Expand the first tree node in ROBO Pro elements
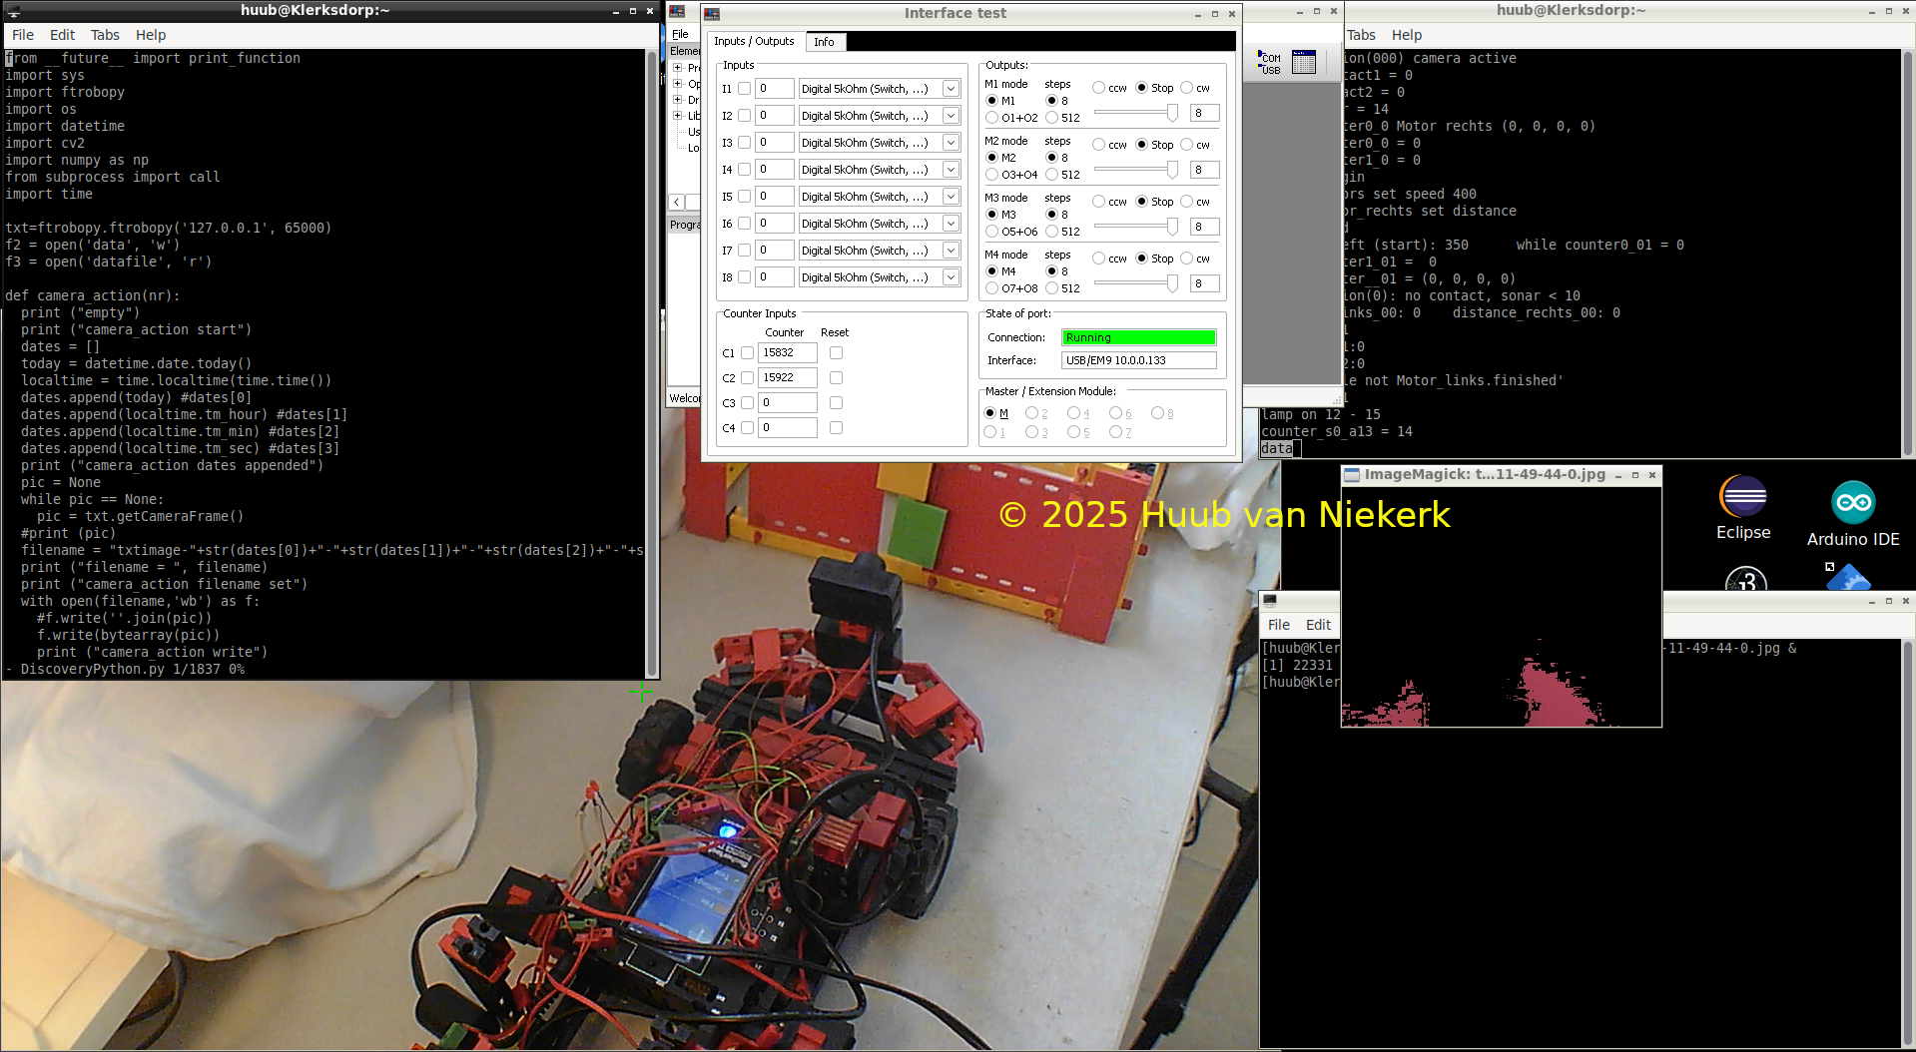The width and height of the screenshot is (1916, 1052). coord(678,68)
